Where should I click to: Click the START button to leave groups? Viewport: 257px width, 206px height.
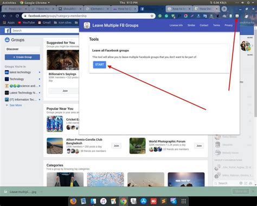pos(99,65)
